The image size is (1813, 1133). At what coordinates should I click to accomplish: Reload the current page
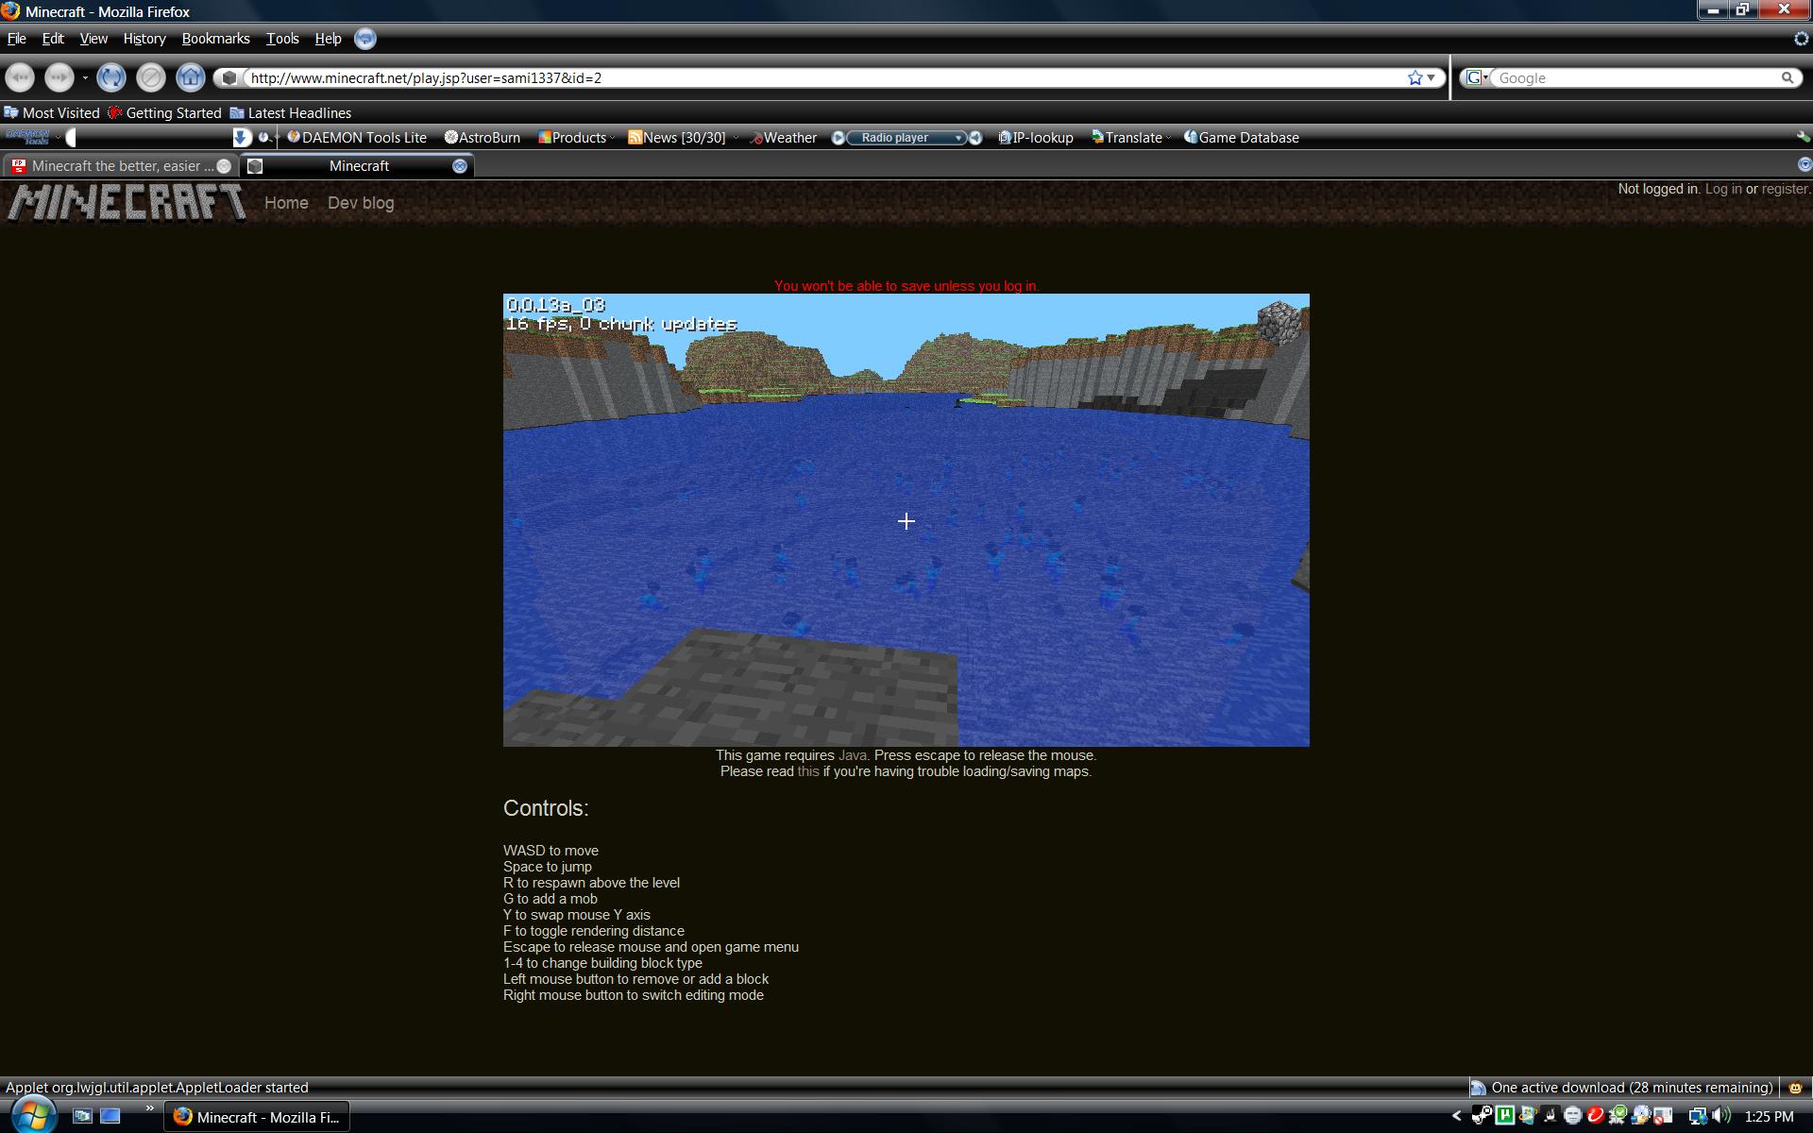coord(110,77)
